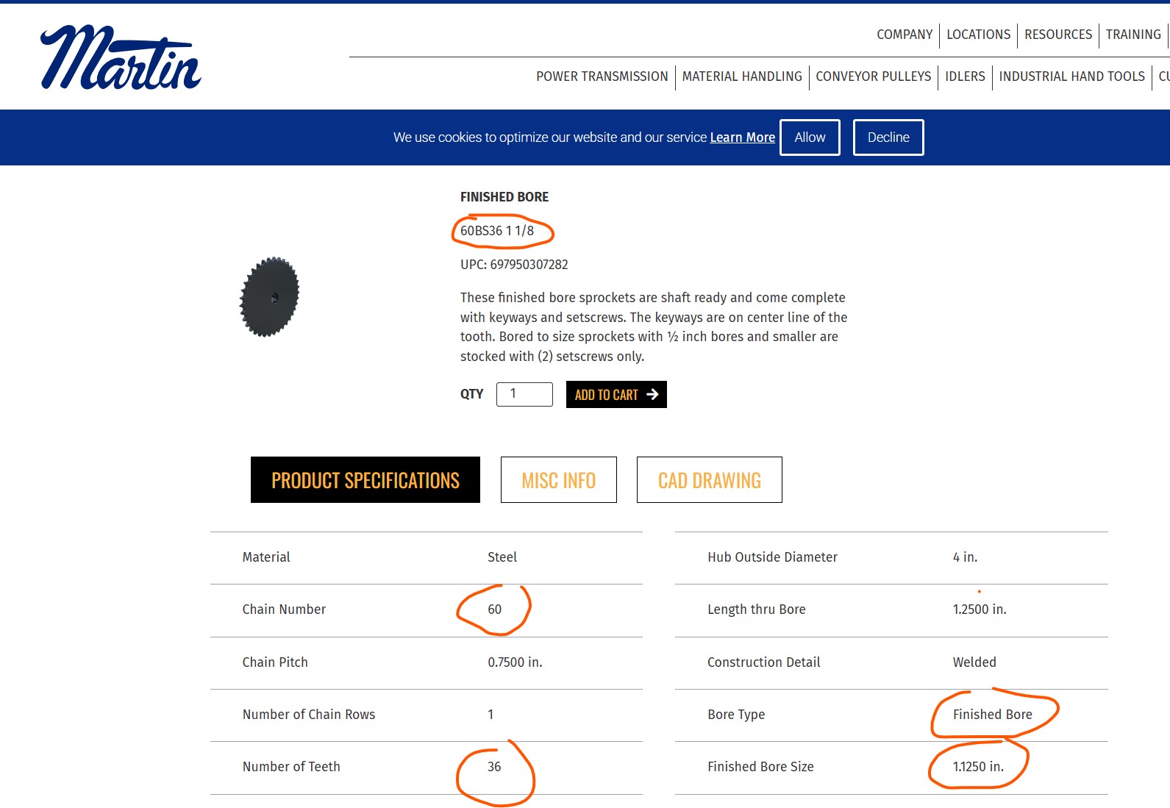Open Power Transmission category
This screenshot has height=808, width=1170.
tap(602, 76)
